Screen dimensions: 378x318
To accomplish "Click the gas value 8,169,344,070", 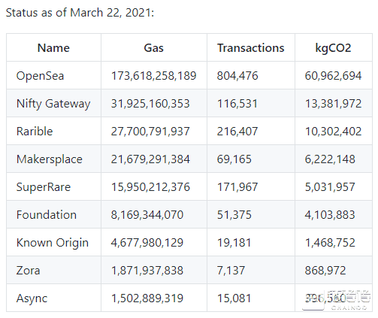I will [147, 215].
